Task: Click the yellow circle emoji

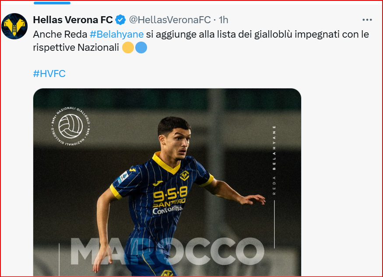Action: [x=128, y=48]
